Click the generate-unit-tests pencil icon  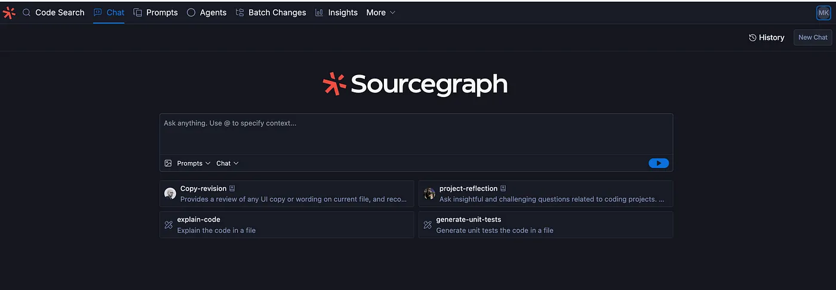428,225
